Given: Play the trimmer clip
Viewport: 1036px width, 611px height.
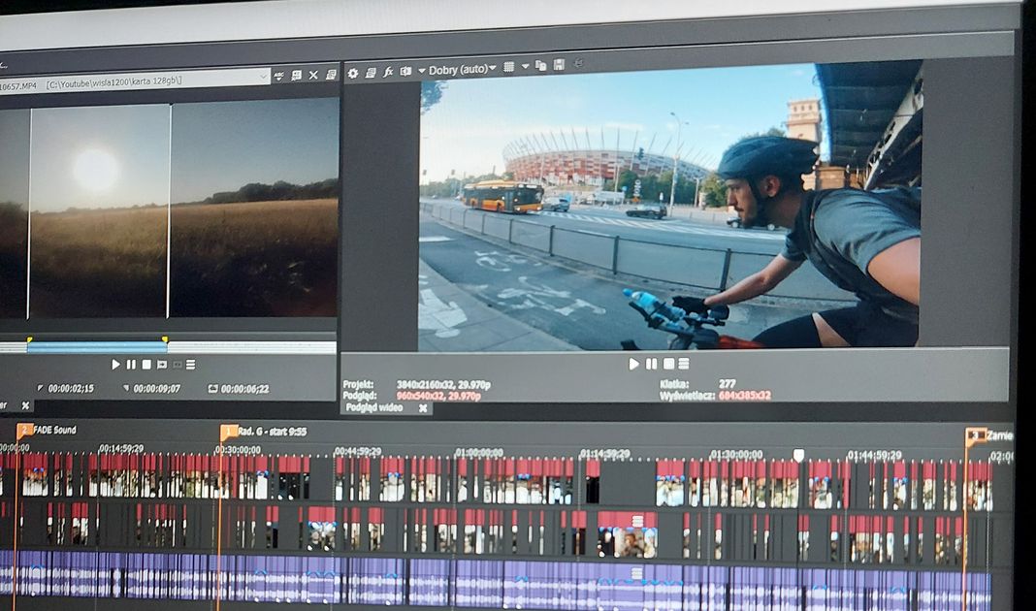Looking at the screenshot, I should click(x=115, y=365).
